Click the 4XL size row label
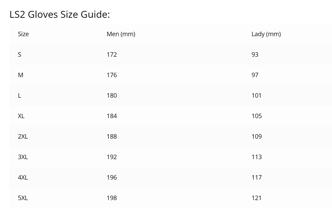 (23, 178)
